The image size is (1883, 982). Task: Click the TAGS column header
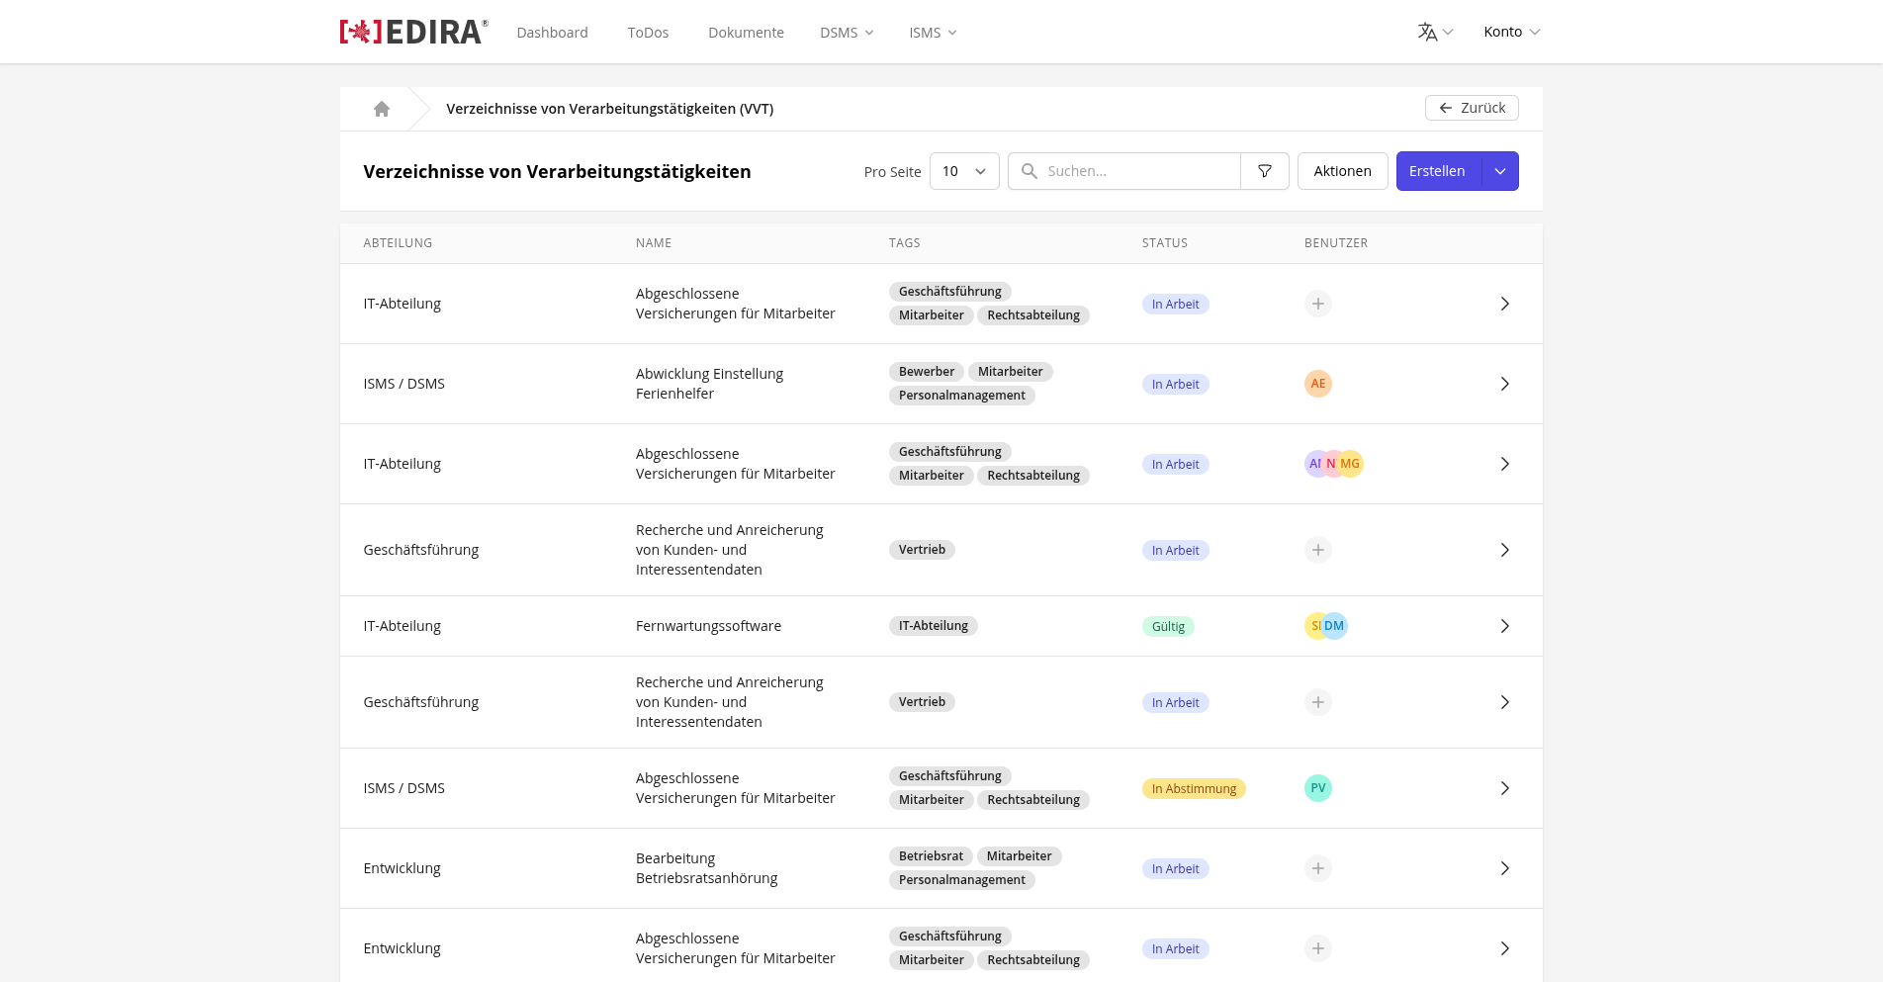pos(904,243)
